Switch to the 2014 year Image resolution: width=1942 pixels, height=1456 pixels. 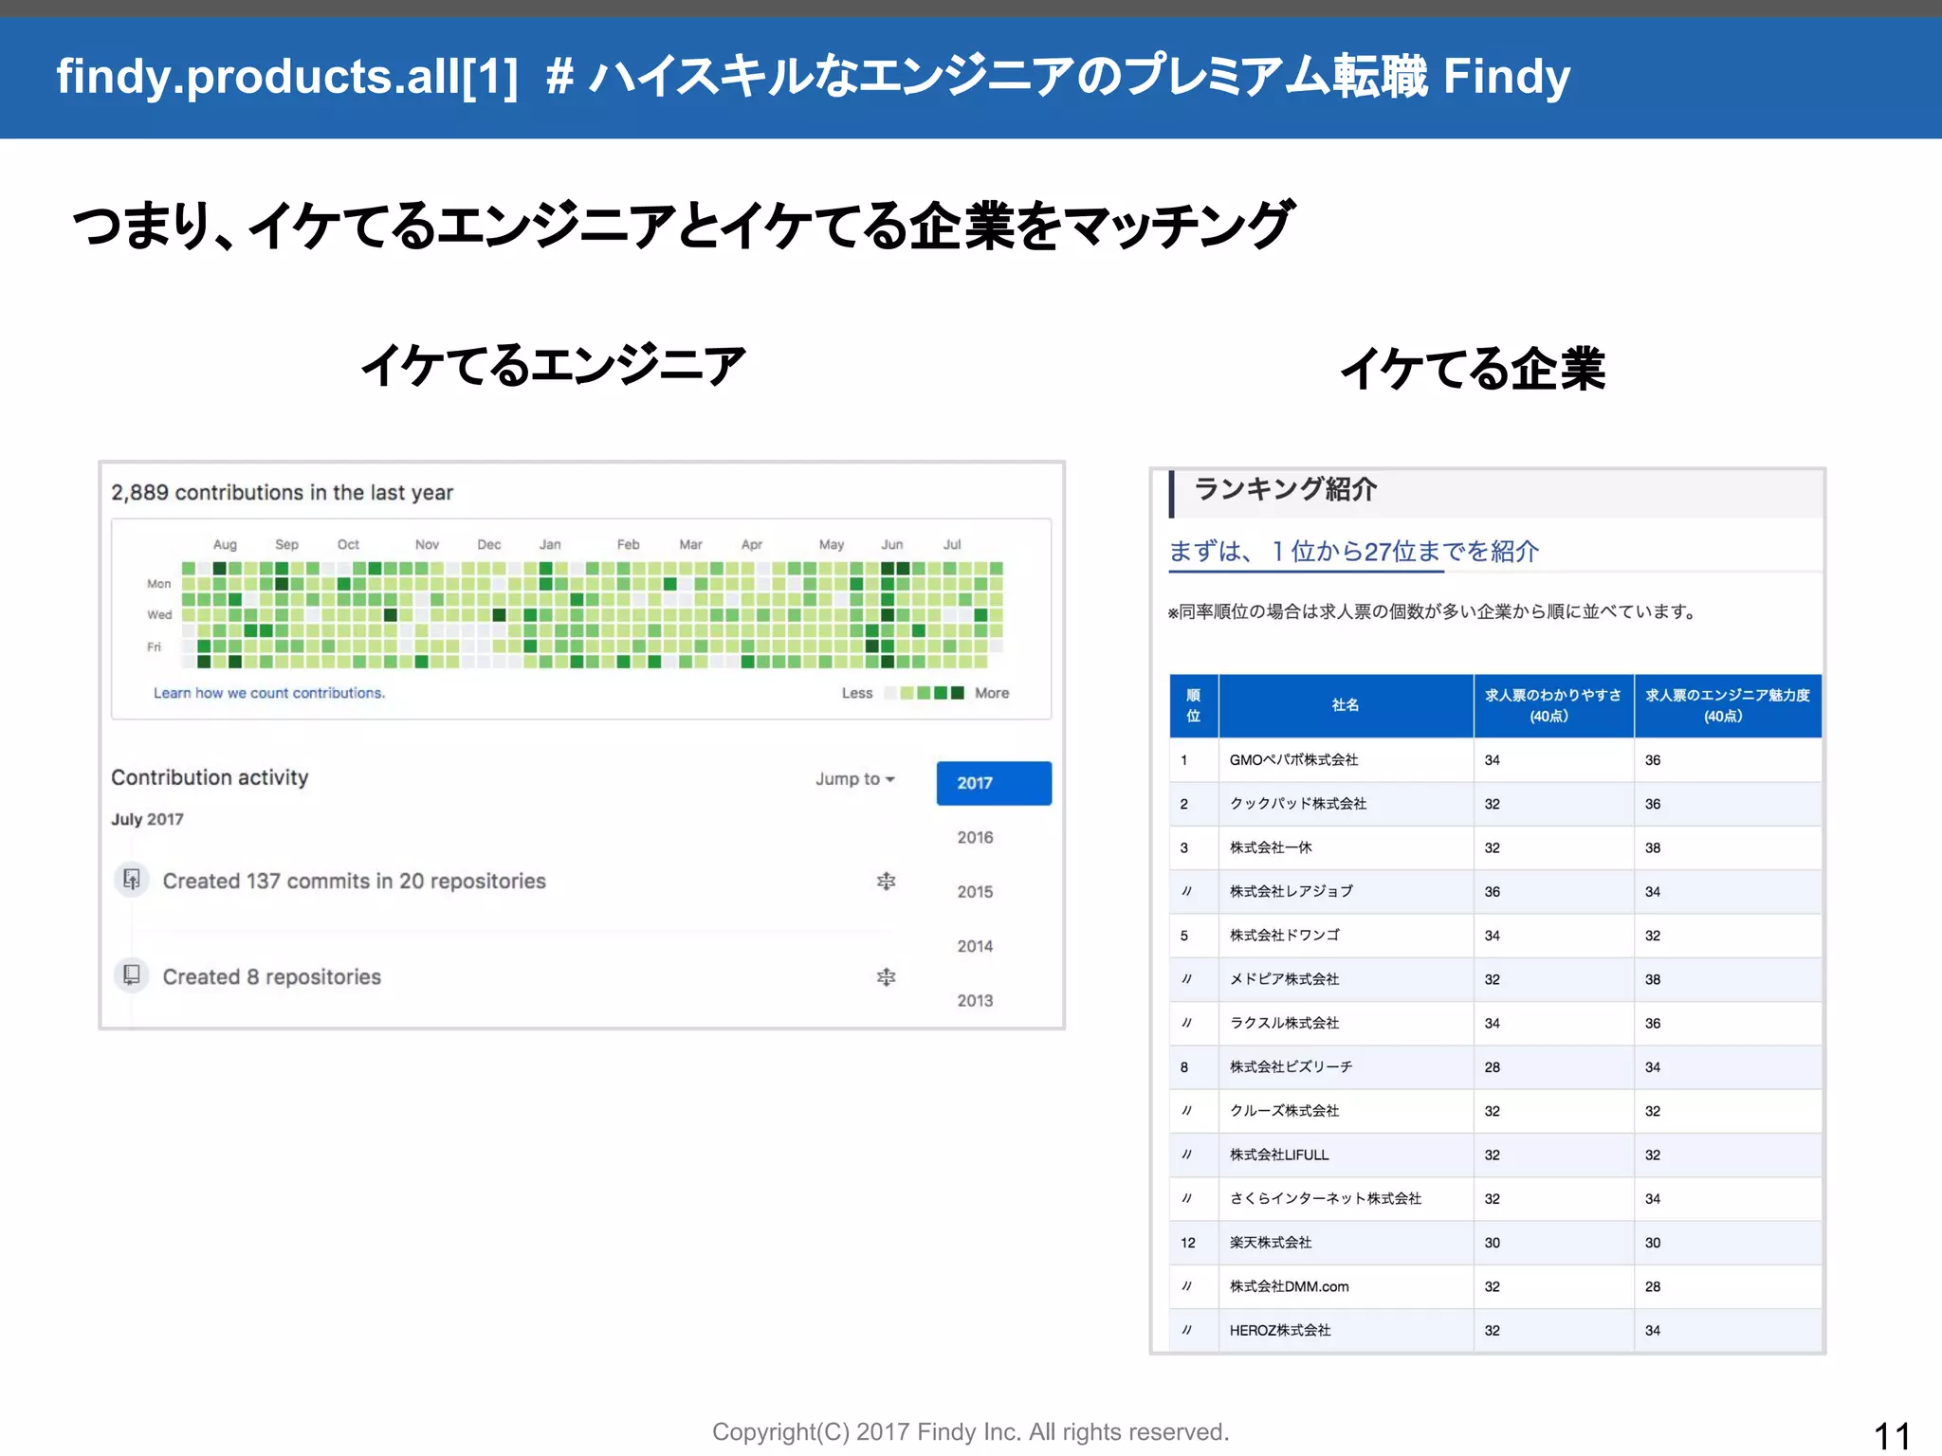(x=975, y=946)
